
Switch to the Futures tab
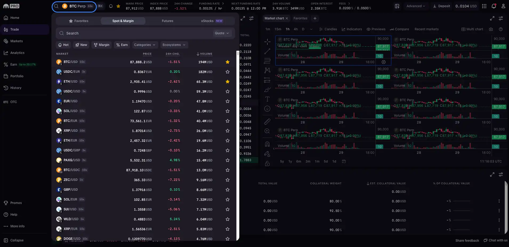point(167,21)
